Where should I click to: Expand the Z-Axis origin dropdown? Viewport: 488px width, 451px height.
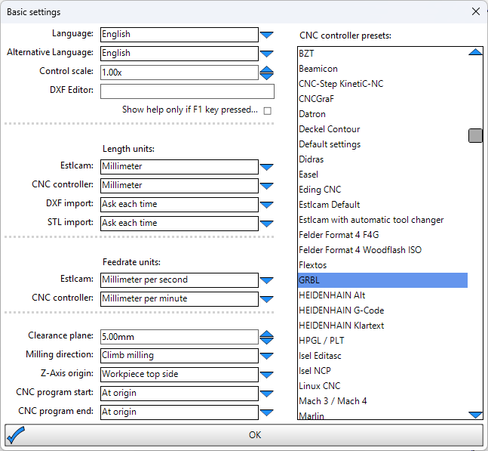(267, 374)
